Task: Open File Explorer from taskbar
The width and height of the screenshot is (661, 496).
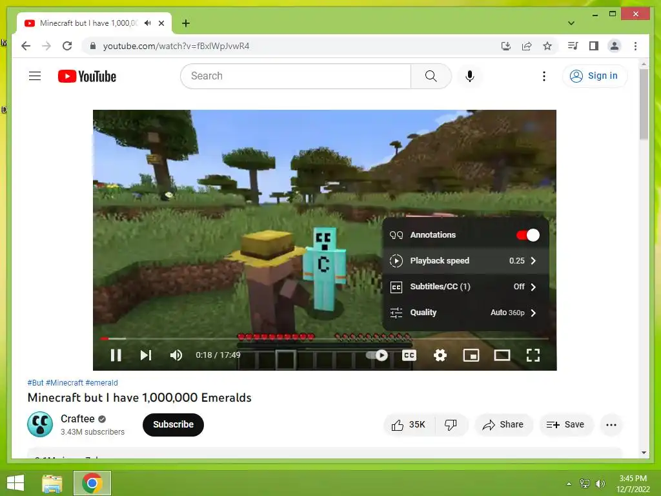Action: pyautogui.click(x=52, y=483)
